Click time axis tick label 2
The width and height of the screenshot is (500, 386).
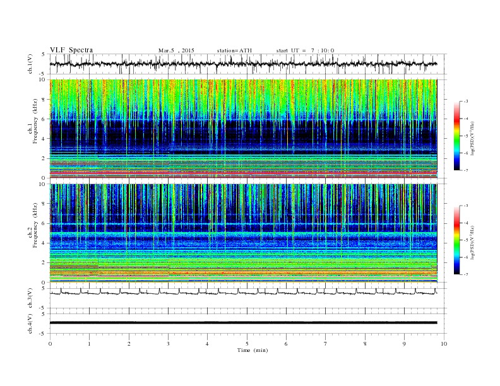click(129, 344)
